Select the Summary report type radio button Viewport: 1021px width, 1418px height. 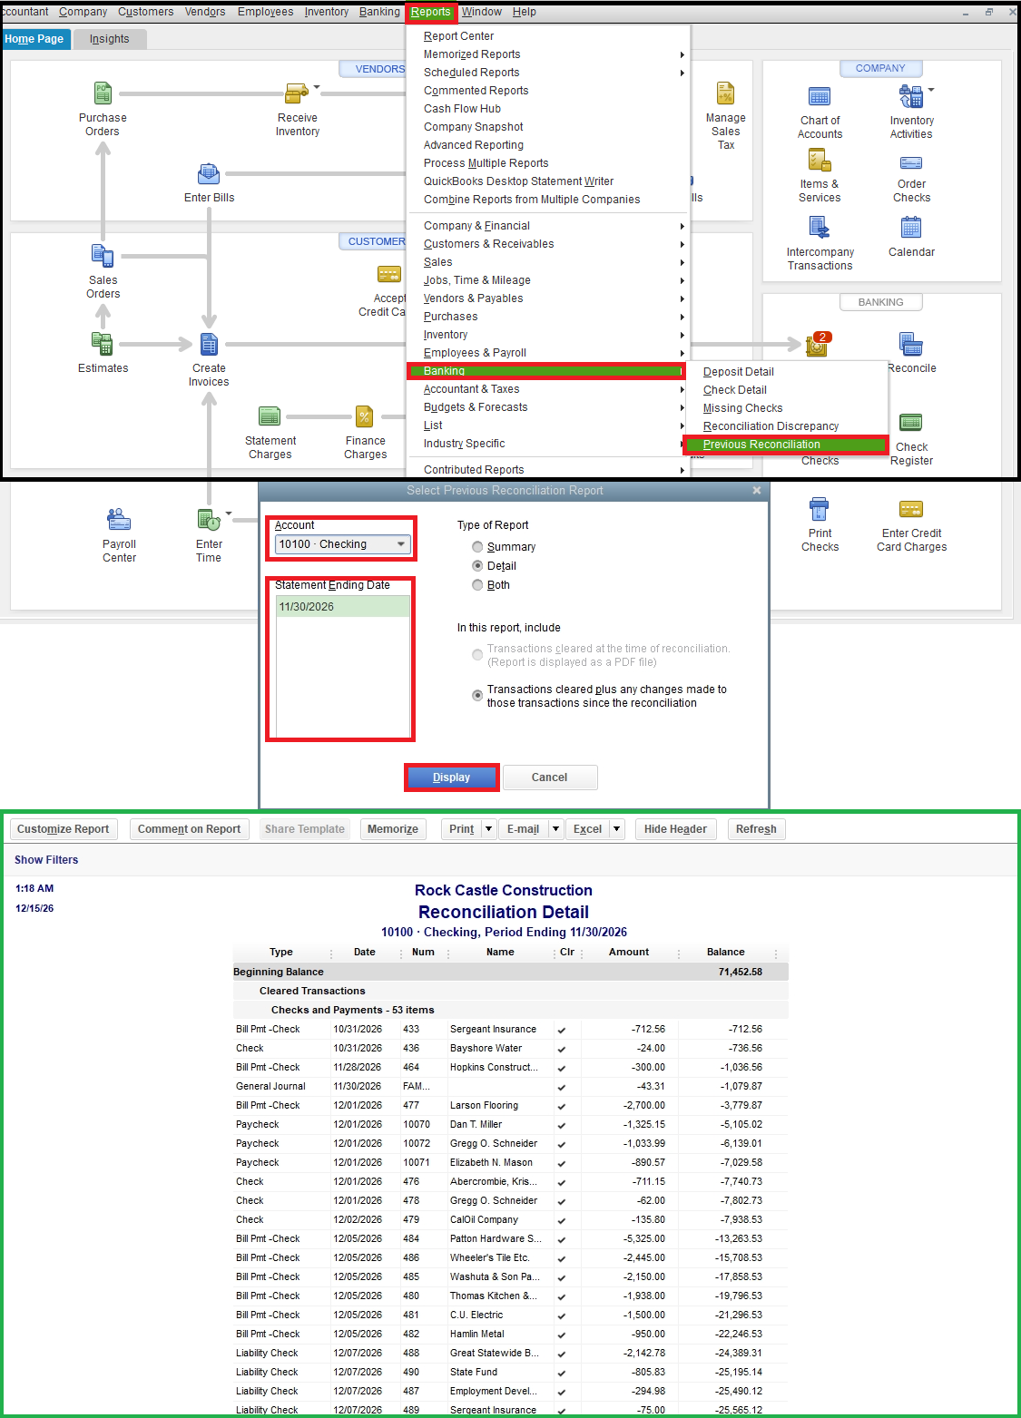pos(477,546)
